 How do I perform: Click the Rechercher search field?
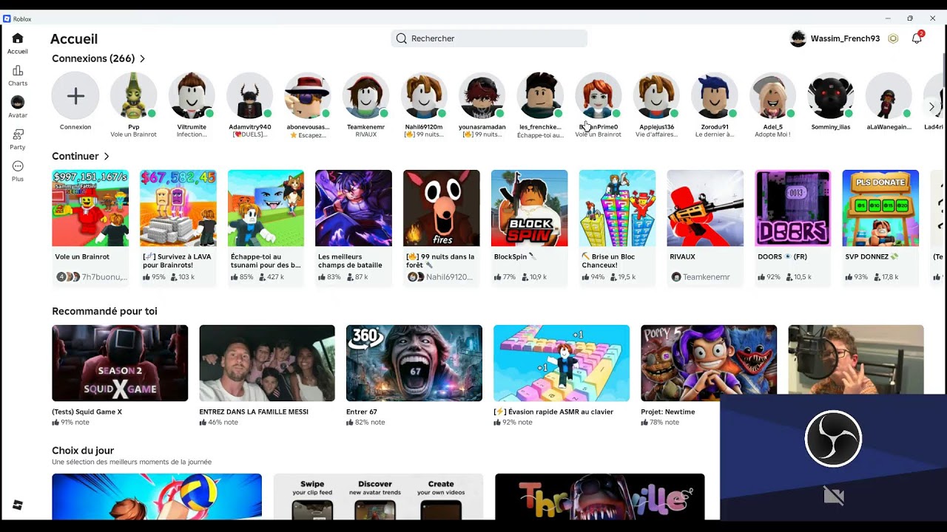coord(489,38)
